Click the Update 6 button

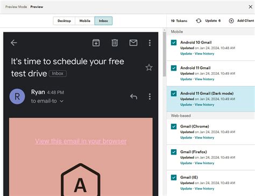click(213, 20)
